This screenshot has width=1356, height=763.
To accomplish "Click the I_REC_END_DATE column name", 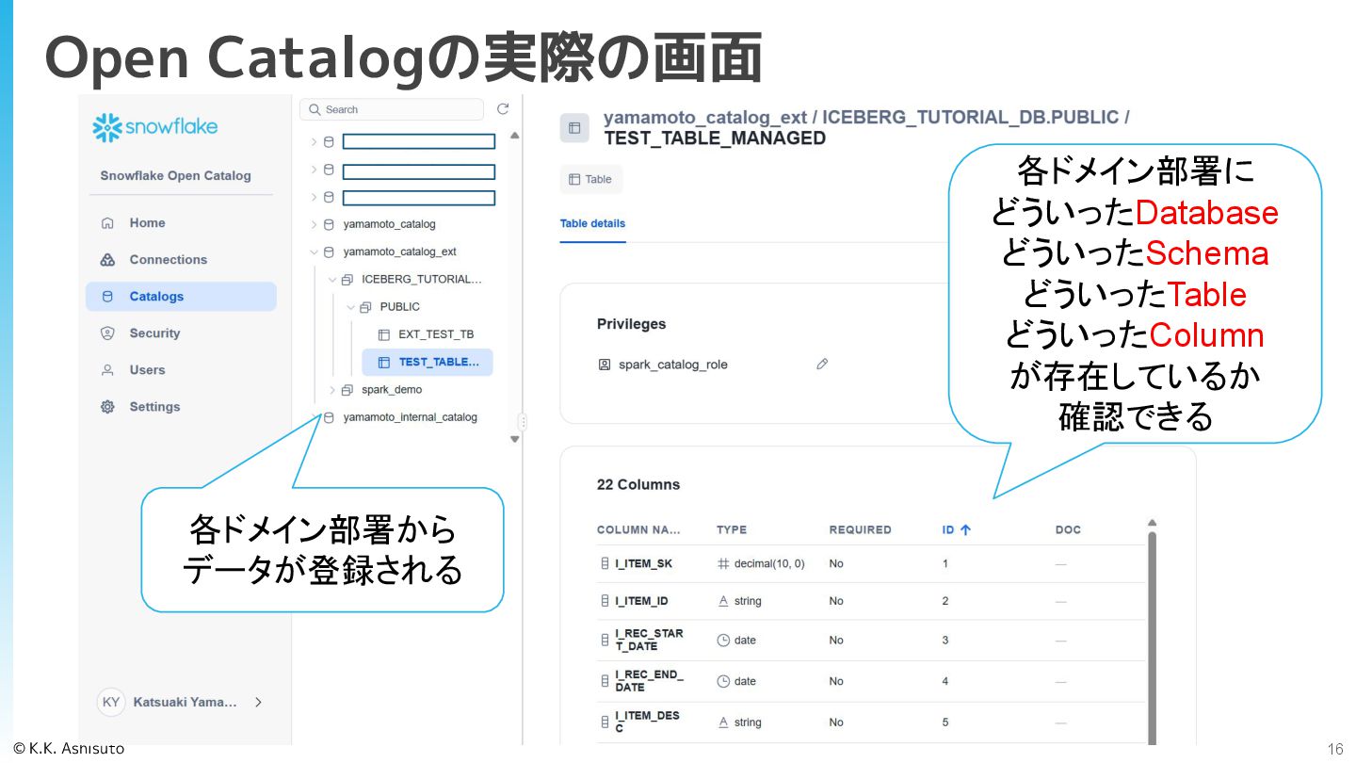I will (x=649, y=681).
